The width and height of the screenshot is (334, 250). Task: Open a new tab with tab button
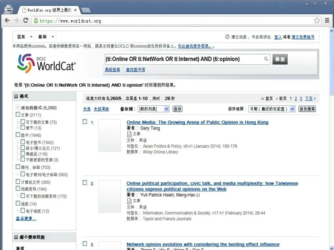pos(86,10)
